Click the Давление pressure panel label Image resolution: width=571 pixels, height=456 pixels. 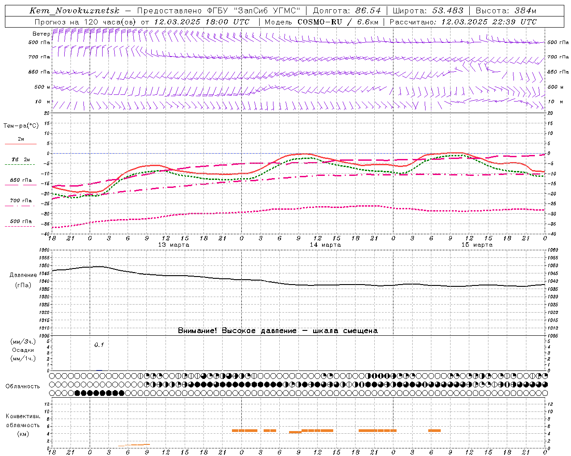(x=23, y=275)
